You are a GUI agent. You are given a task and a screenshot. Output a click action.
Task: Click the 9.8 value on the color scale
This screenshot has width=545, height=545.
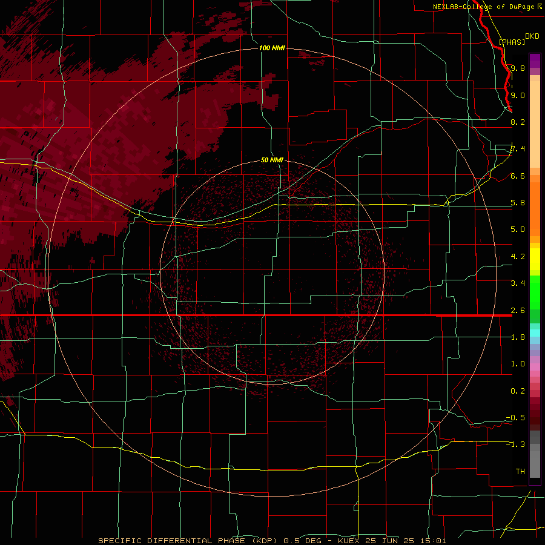(x=518, y=68)
